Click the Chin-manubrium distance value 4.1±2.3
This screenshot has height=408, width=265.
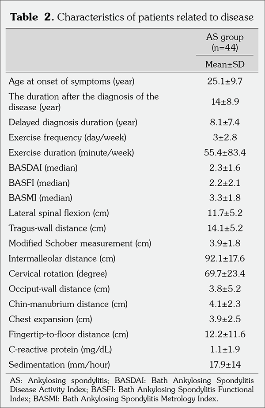pos(224,304)
